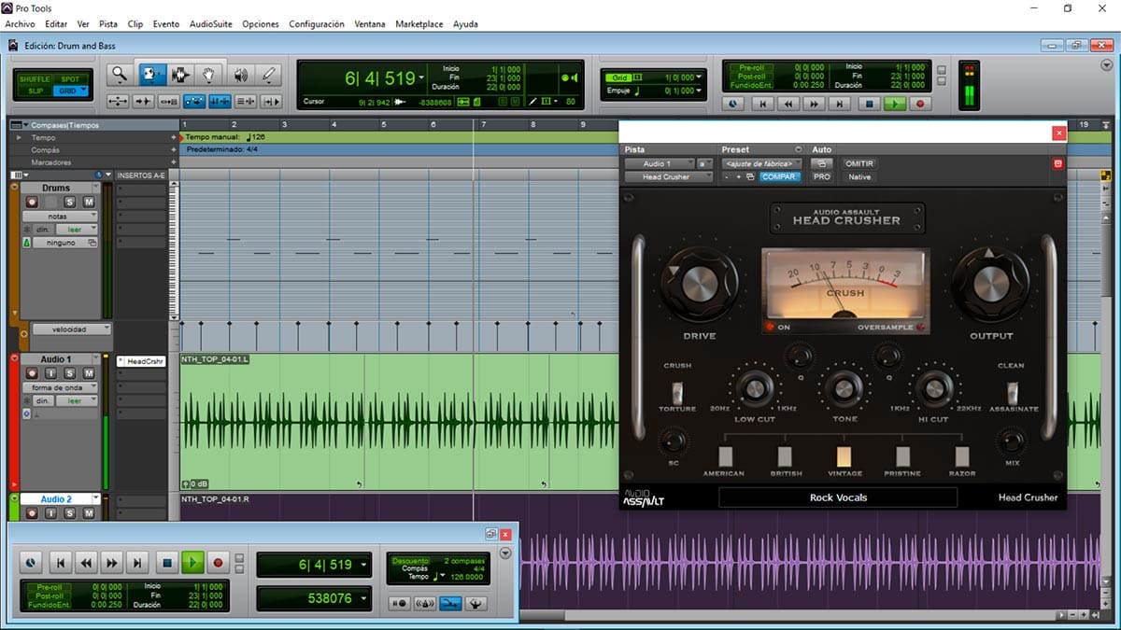Select the Zoomer magnifier tool

tap(119, 75)
